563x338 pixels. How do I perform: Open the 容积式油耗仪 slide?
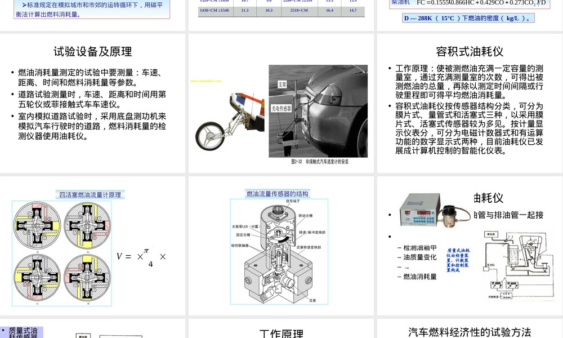(470, 103)
